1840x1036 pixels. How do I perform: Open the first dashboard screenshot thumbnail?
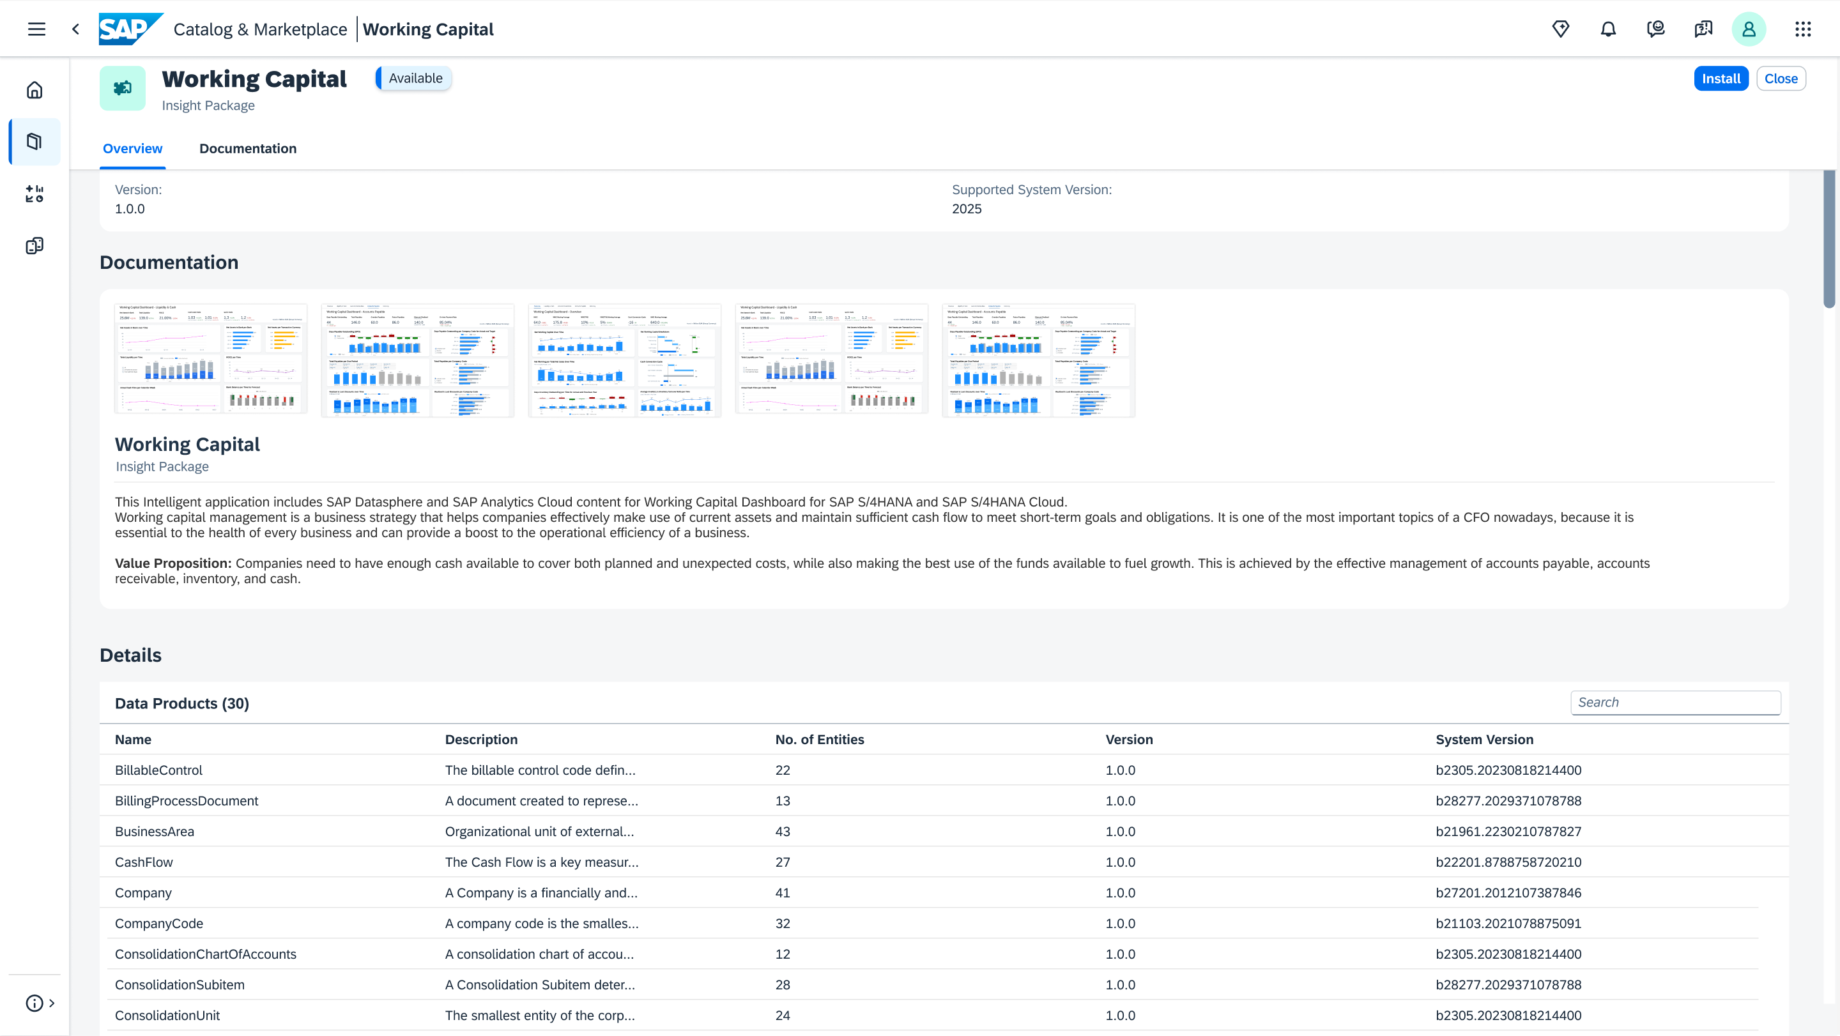click(211, 359)
